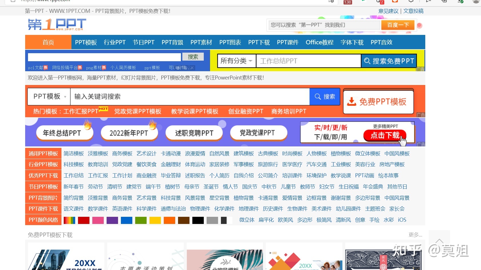Select the gray color swatch
This screenshot has width=481, height=270.
tap(212, 220)
